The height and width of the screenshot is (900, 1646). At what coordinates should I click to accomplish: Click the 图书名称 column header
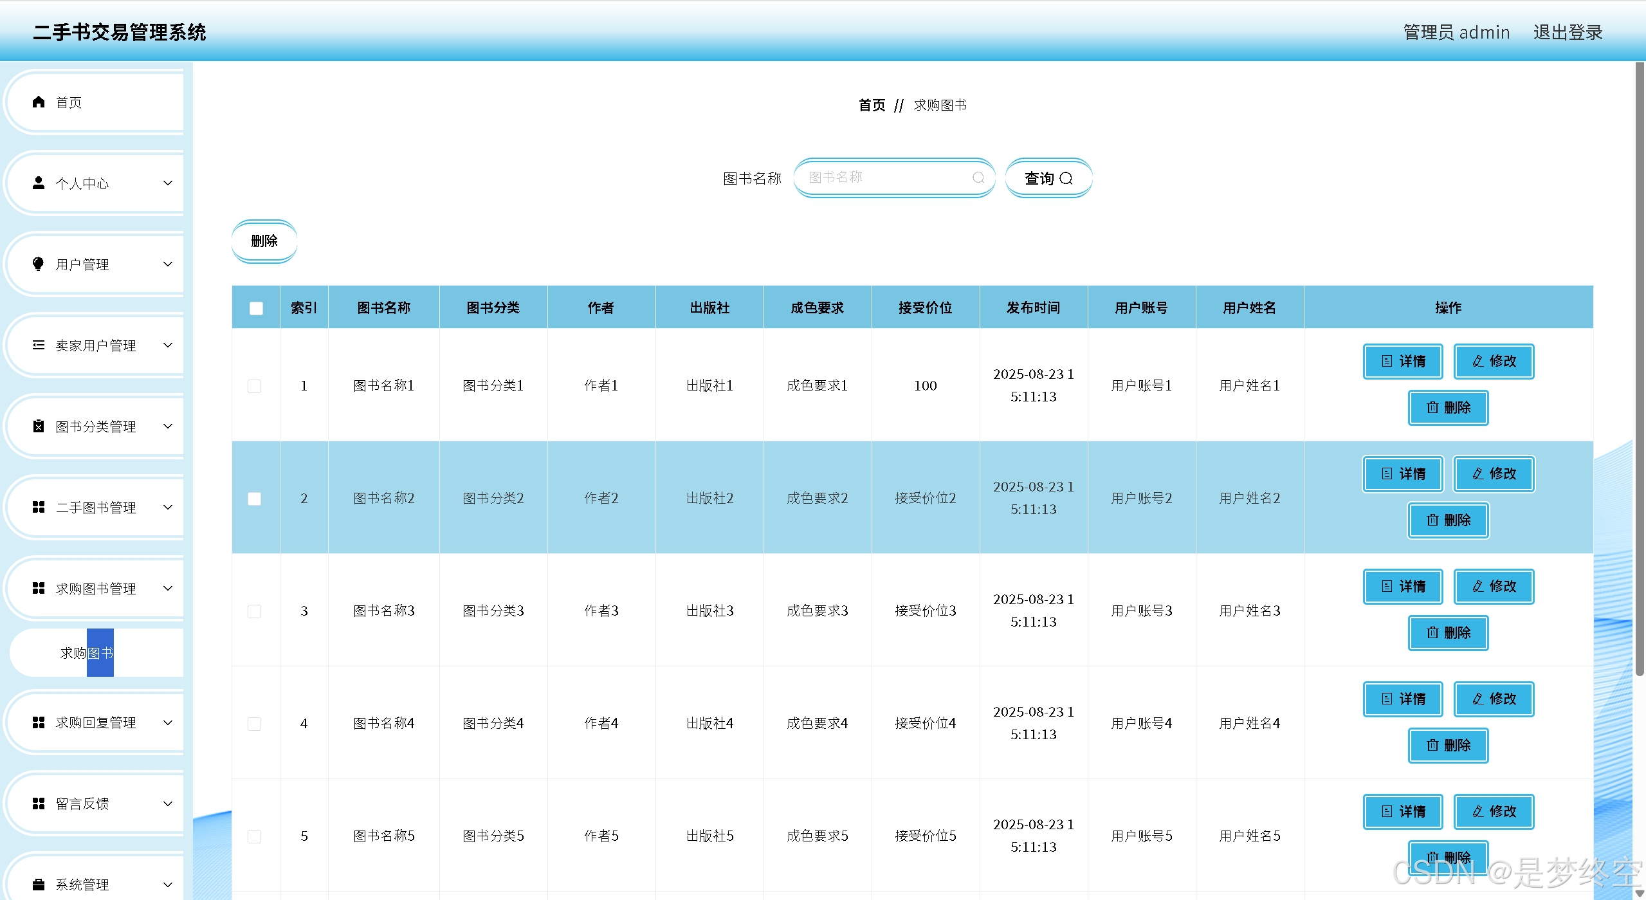(384, 308)
